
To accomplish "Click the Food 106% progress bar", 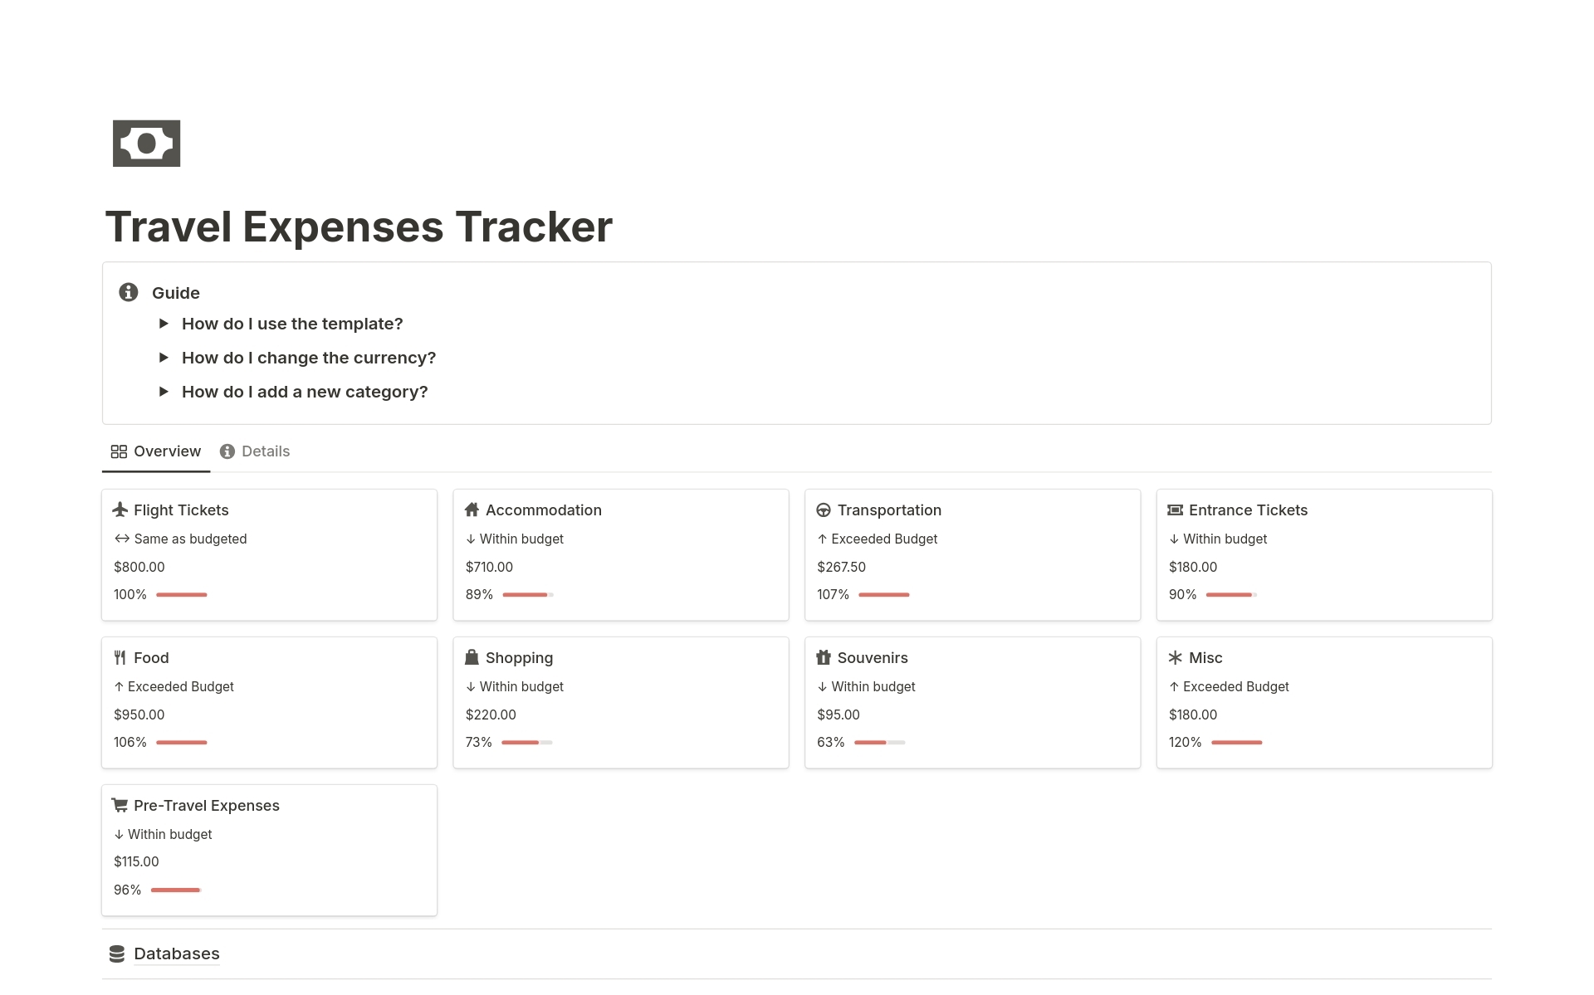I will 182,742.
